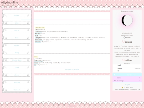Image resolution: width=144 pixels, height=108 pixels.
Task: Open the Link sidebar button
Action: coord(17,23)
